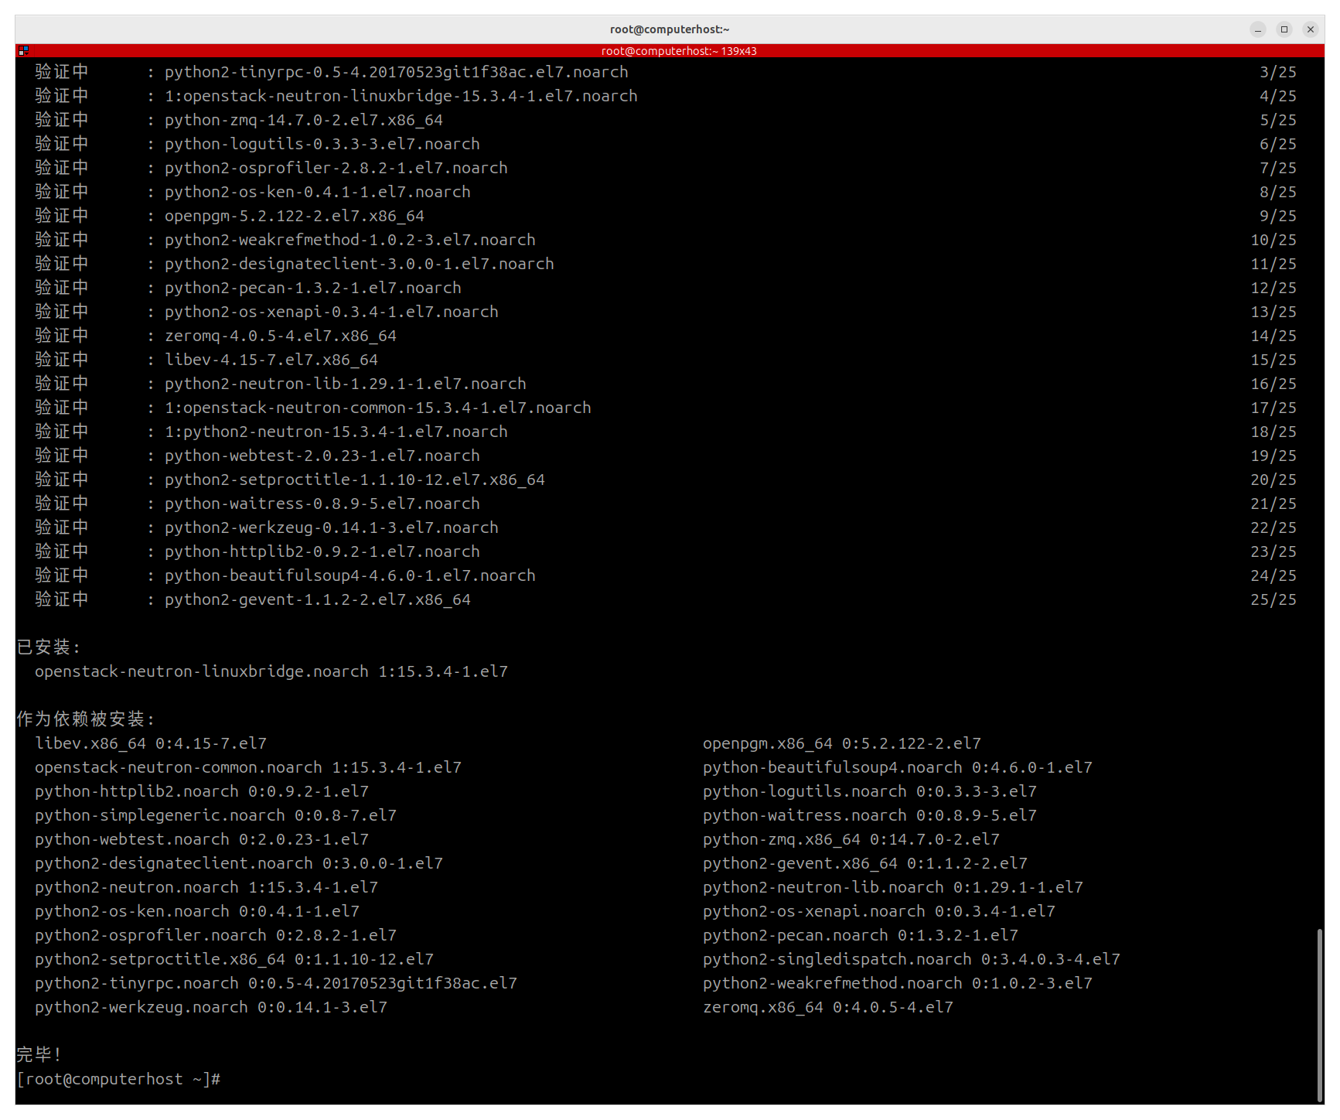
Task: Click 'python2-neutron-lib-1.29.1-1.el7.noarch' line
Action: coord(346,384)
